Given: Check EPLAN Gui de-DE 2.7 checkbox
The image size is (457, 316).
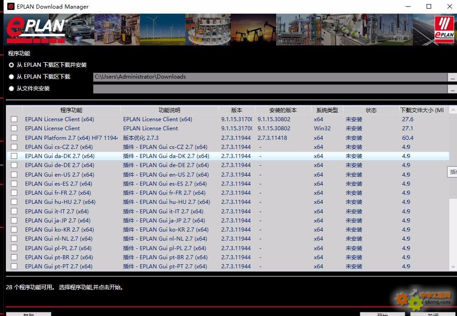Looking at the screenshot, I should pyautogui.click(x=14, y=165).
